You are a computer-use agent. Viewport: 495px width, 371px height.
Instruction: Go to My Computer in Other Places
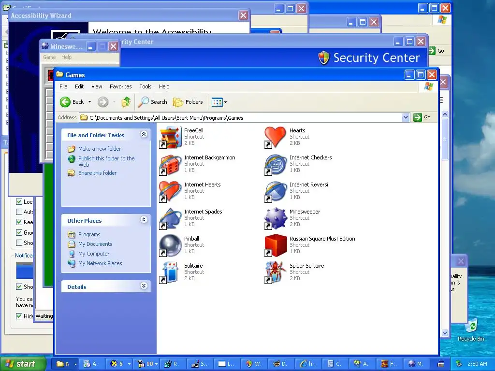point(93,254)
